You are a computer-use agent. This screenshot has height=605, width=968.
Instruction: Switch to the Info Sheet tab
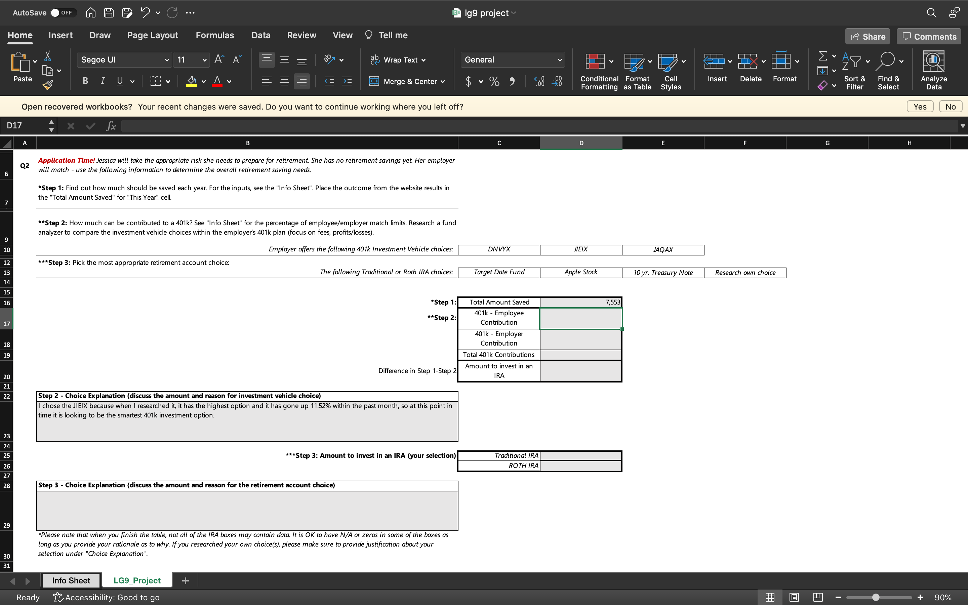pos(71,580)
